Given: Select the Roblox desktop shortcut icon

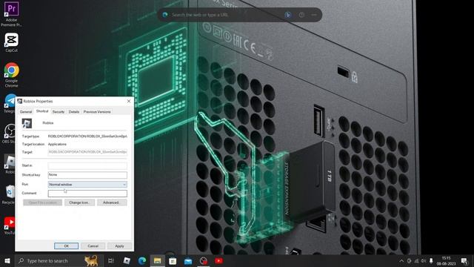Looking at the screenshot, I should click(x=9, y=164).
